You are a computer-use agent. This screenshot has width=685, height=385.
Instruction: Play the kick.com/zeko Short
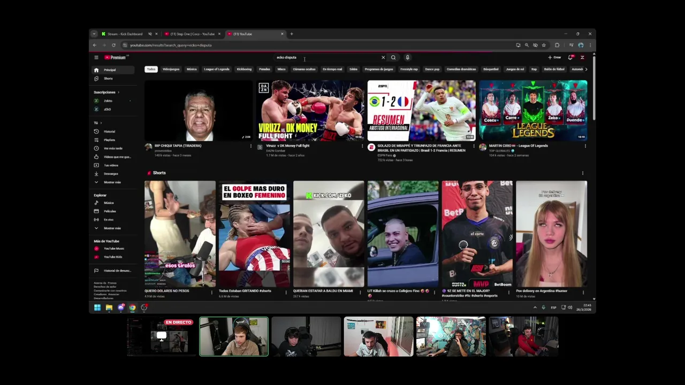coord(329,234)
